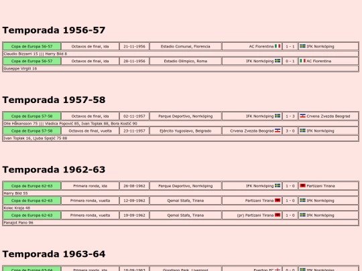Viewport: 362px width, 271px height.
Task: Click 'Copa de Europa 57-58' in the 02-11-1957 row
Action: pyautogui.click(x=32, y=116)
